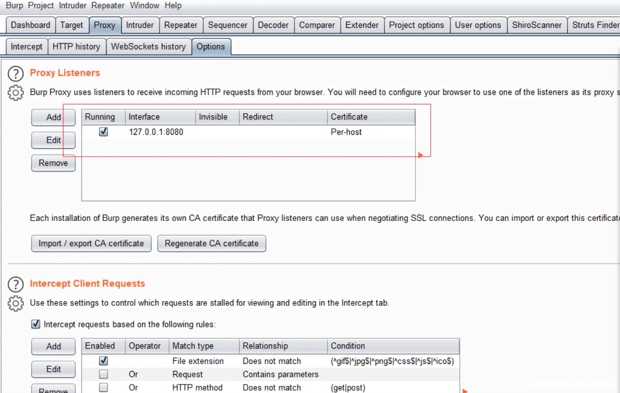
Task: Sort listeners by Interface column header
Action: (x=160, y=117)
